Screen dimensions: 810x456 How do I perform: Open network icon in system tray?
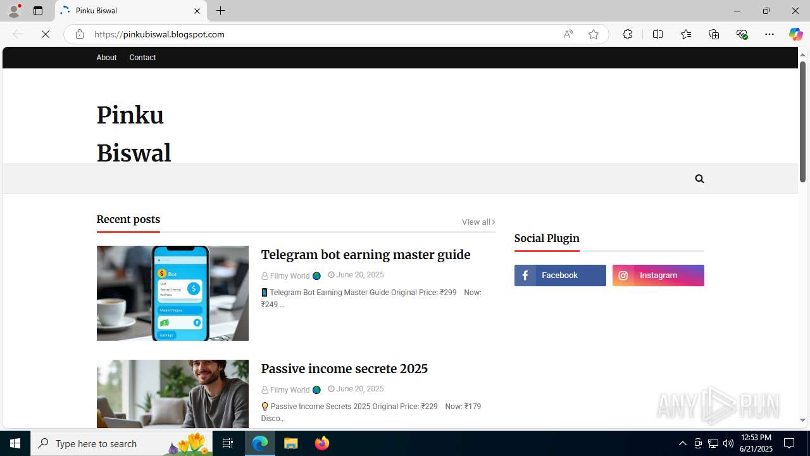click(x=713, y=443)
